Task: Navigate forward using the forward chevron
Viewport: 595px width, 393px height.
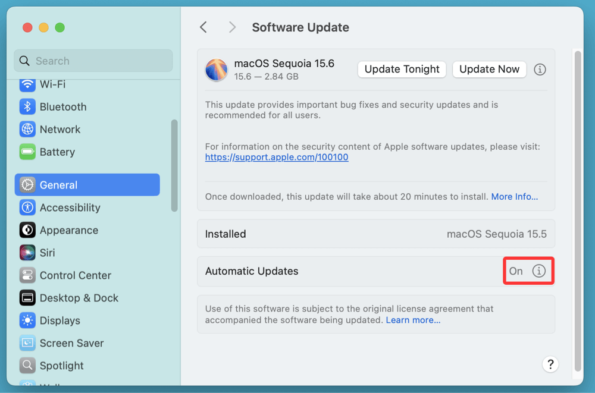Action: tap(232, 27)
